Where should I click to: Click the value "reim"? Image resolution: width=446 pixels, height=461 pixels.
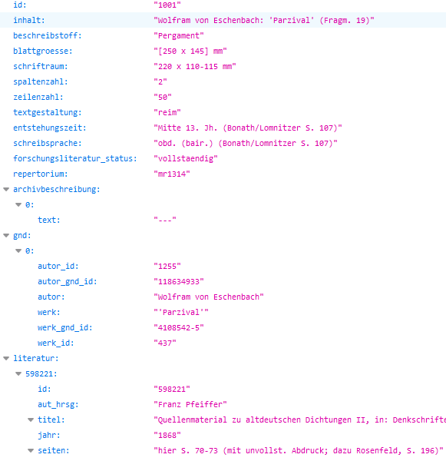[167, 112]
